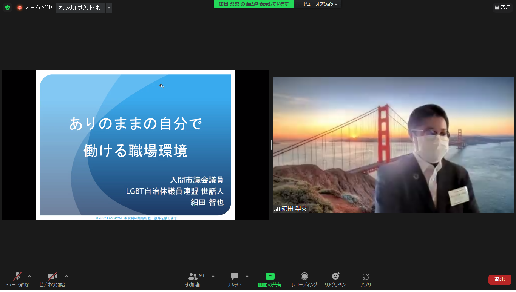
Task: Click the participants icon
Action: coord(193,276)
